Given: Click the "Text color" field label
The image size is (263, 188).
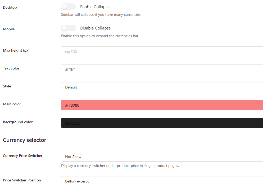Looking at the screenshot, I should pyautogui.click(x=11, y=68).
